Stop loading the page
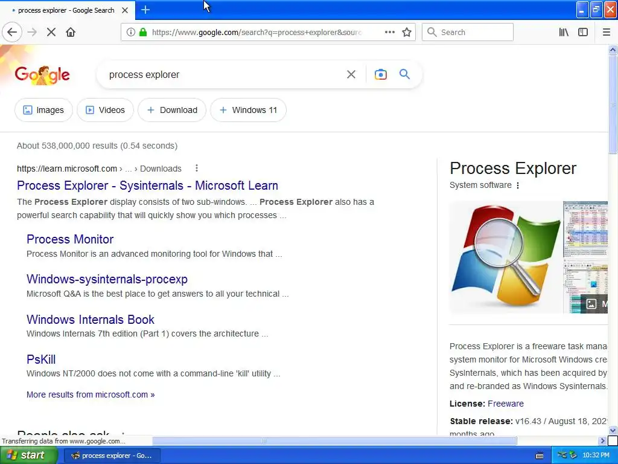This screenshot has width=618, height=464. pyautogui.click(x=51, y=32)
